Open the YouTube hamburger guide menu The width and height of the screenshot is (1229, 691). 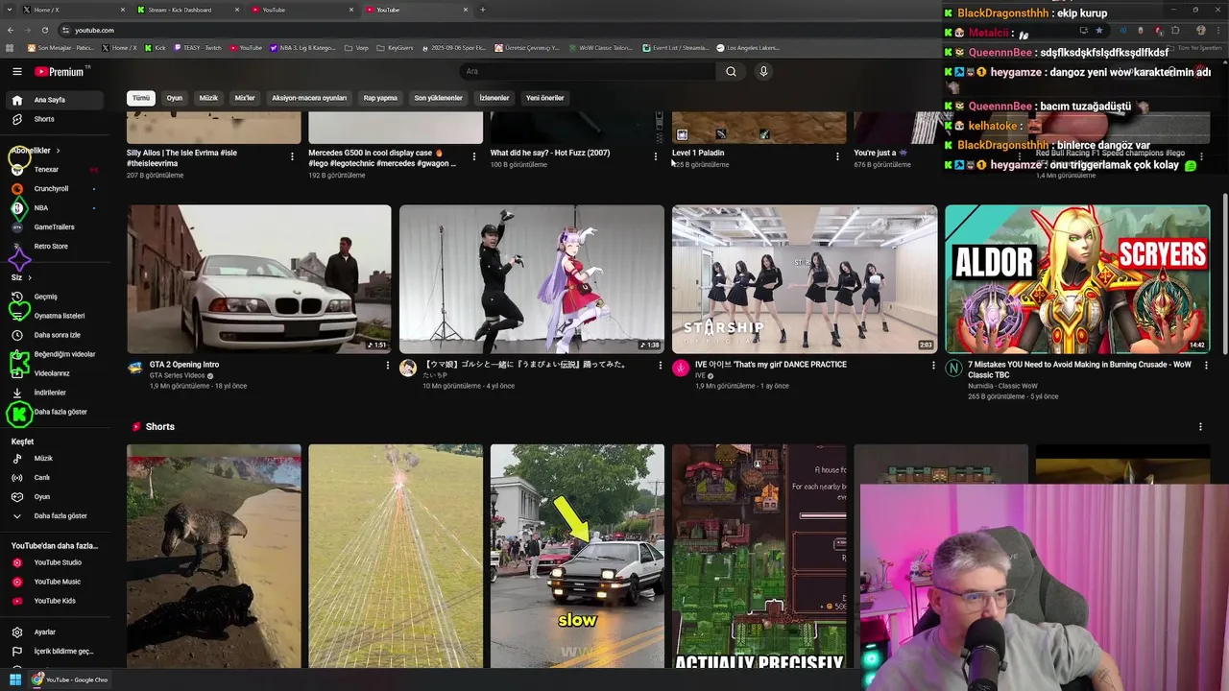point(16,72)
